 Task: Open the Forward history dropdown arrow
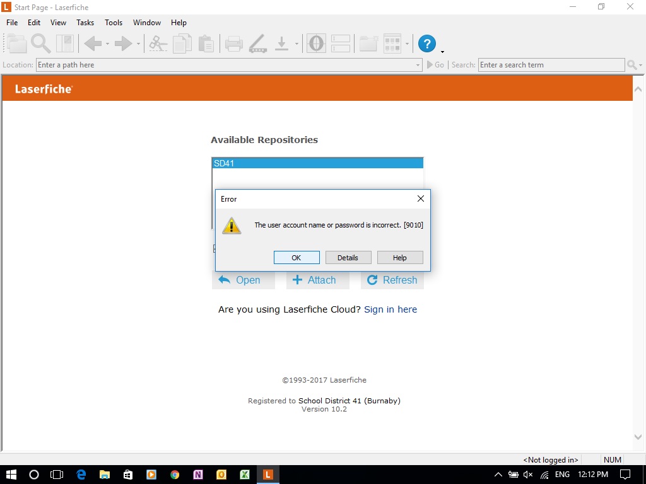(x=138, y=44)
